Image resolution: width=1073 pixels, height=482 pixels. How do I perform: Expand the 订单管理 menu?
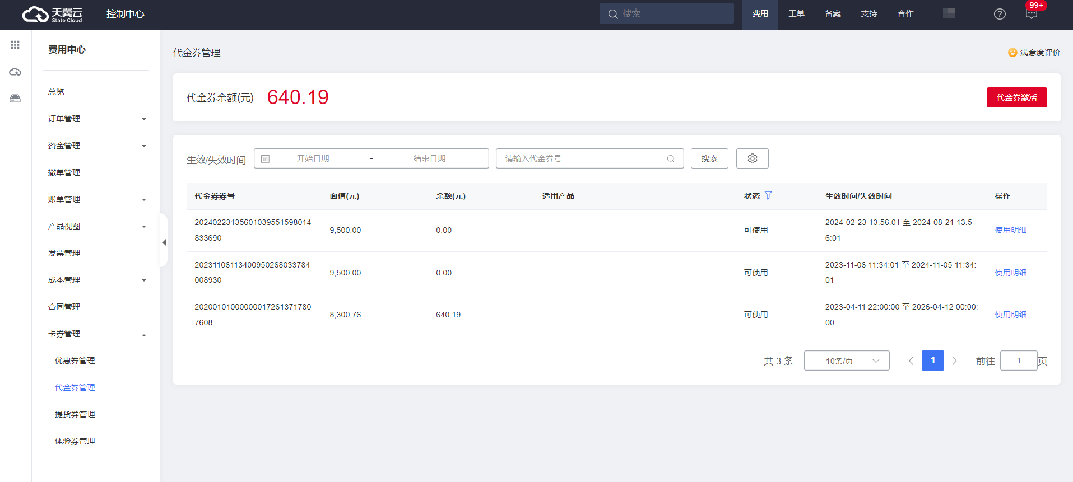pos(95,119)
